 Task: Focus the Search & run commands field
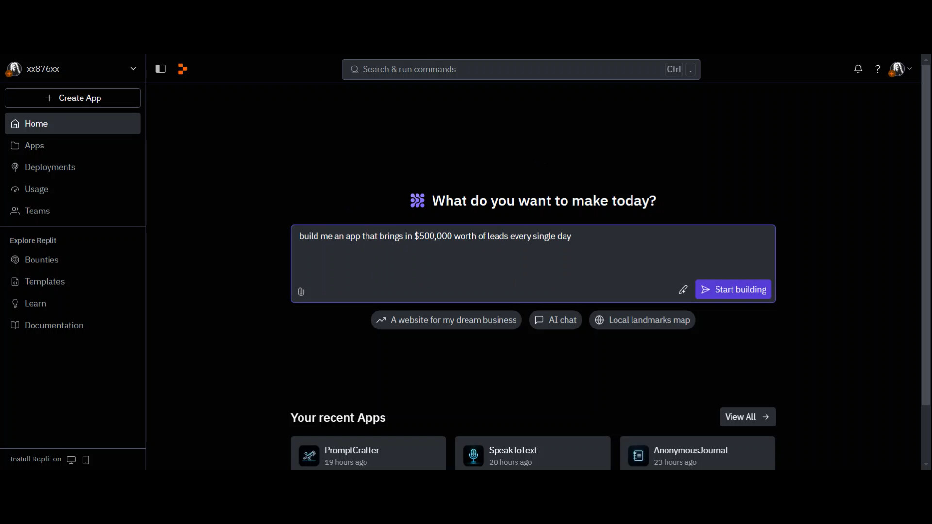[521, 69]
